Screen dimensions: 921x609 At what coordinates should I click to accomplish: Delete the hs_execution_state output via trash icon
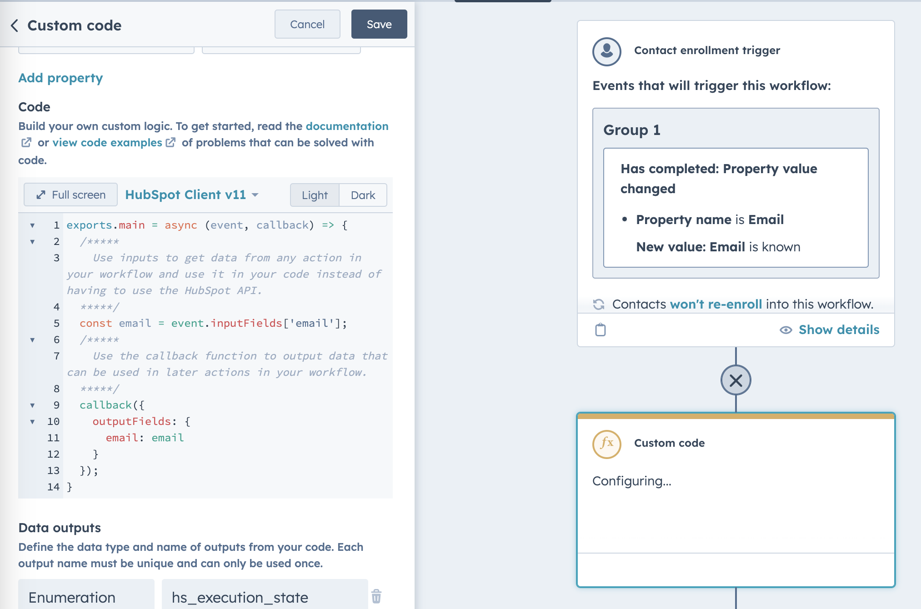coord(376,597)
